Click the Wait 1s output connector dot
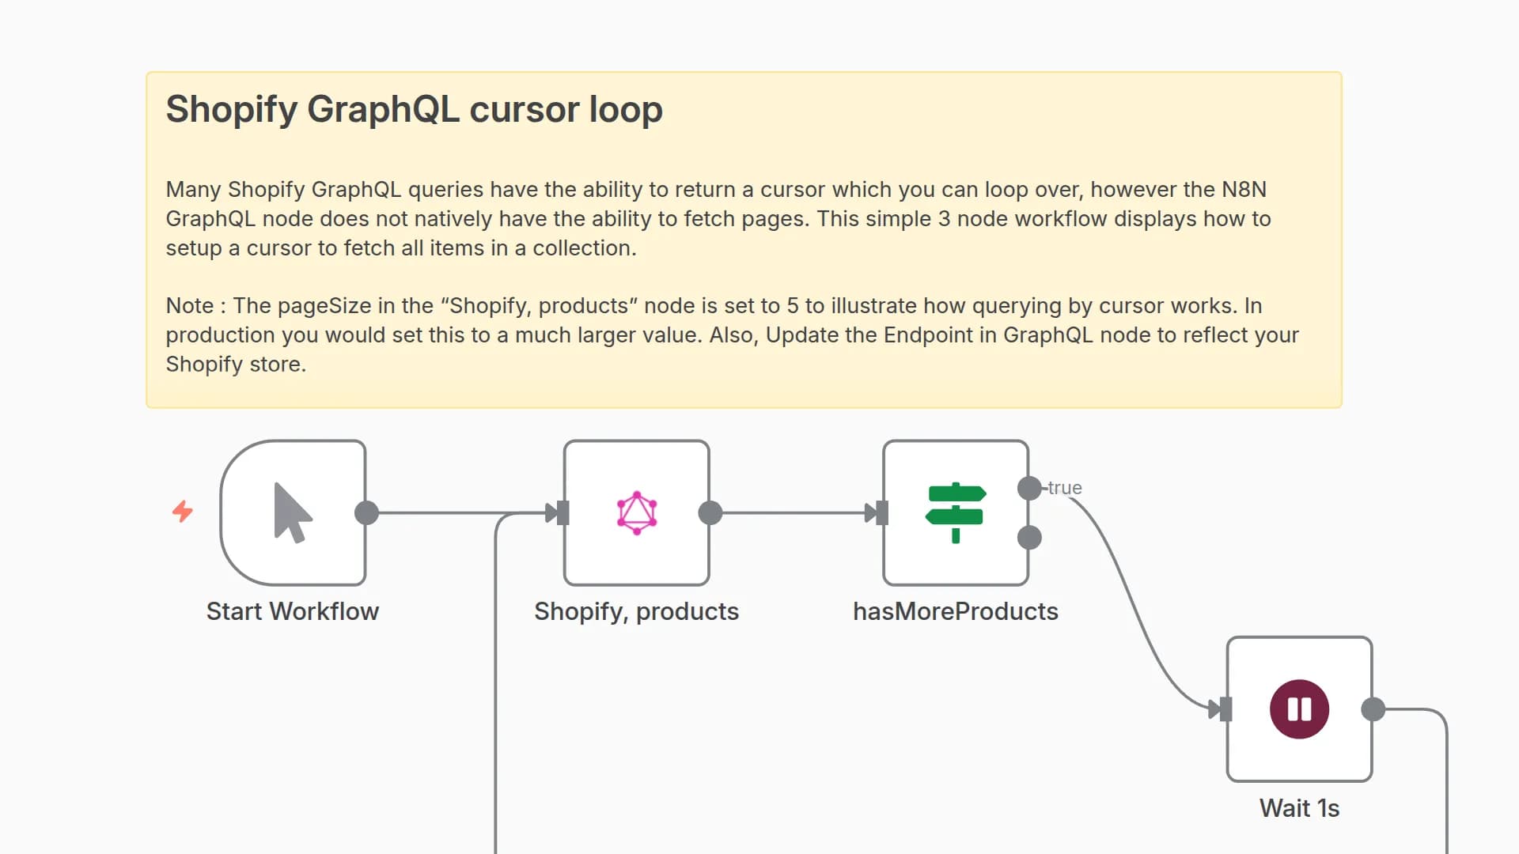1519x854 pixels. coord(1373,709)
